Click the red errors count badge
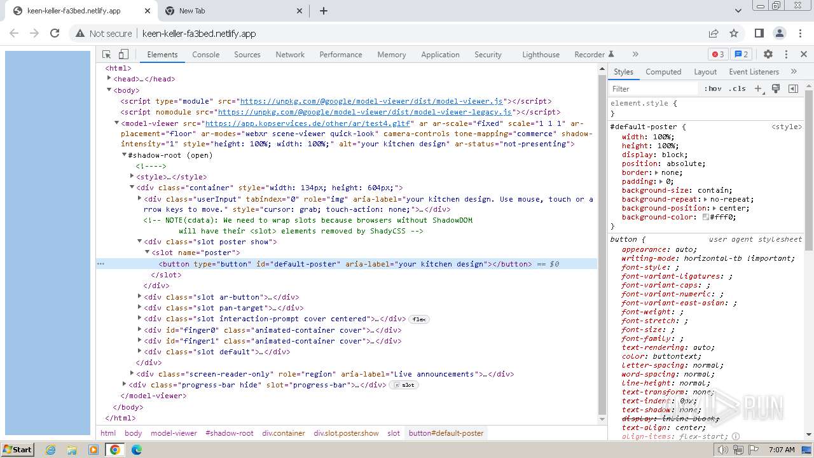Viewport: 814px width, 458px height. point(718,55)
